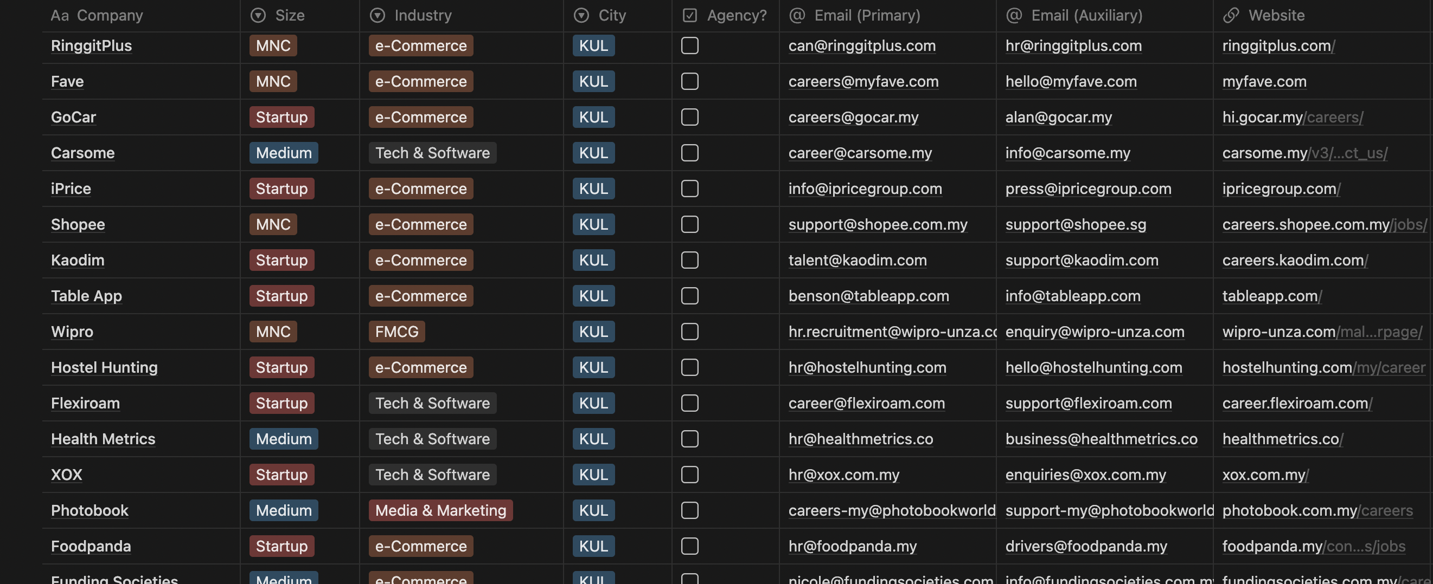Click hello@hostelhunting.com cell
This screenshot has height=584, width=1433.
pyautogui.click(x=1104, y=367)
